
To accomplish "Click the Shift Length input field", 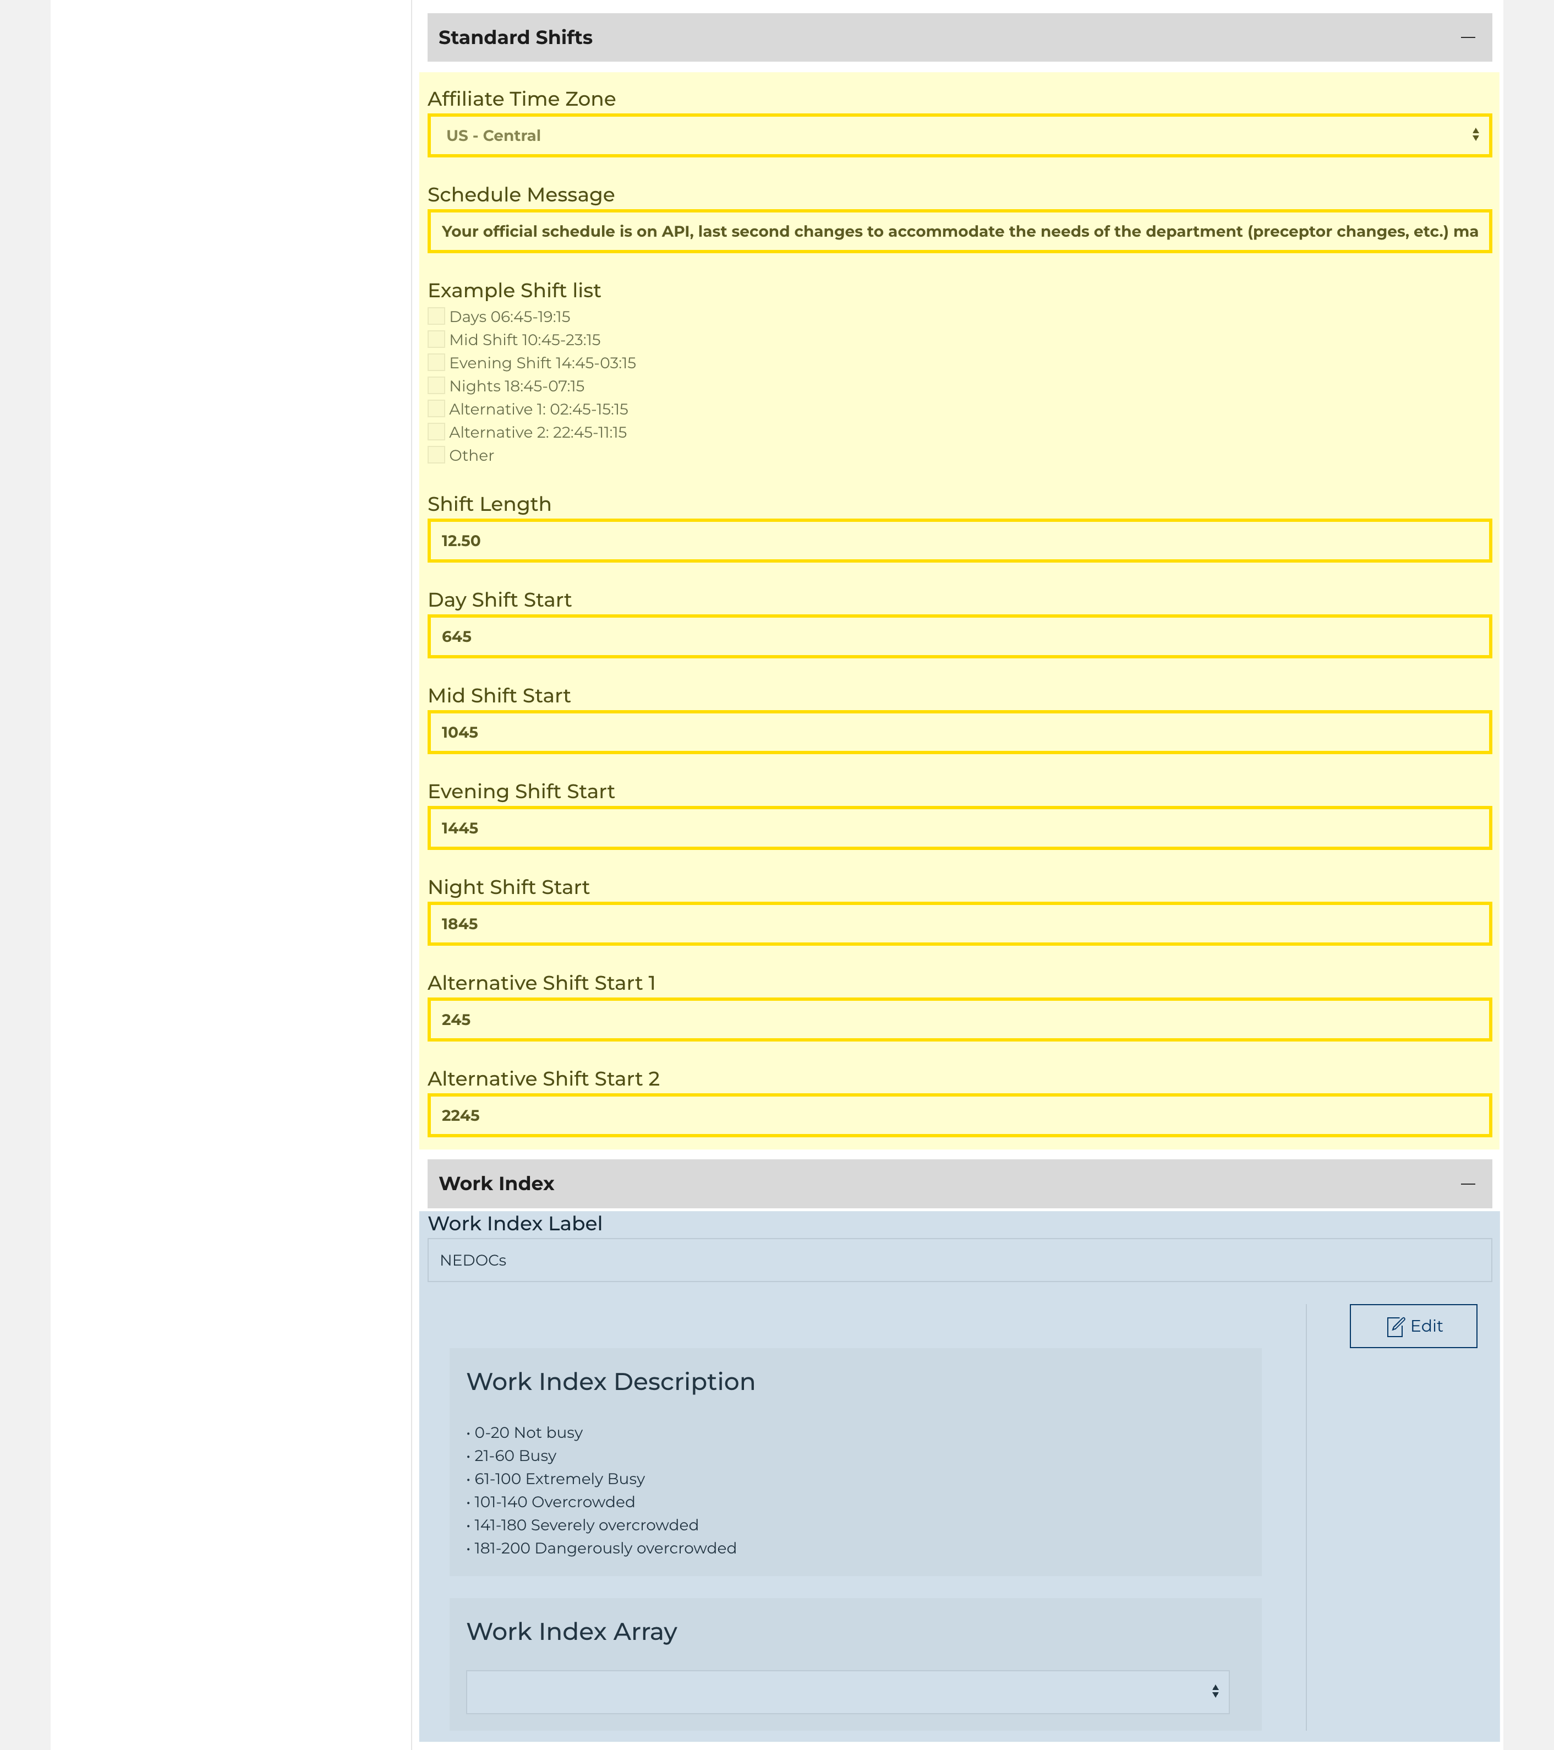I will tap(959, 541).
